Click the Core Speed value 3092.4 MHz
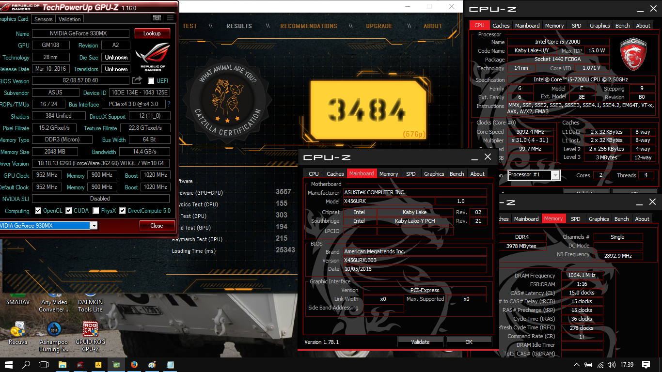Image resolution: width=662 pixels, height=372 pixels. point(530,132)
